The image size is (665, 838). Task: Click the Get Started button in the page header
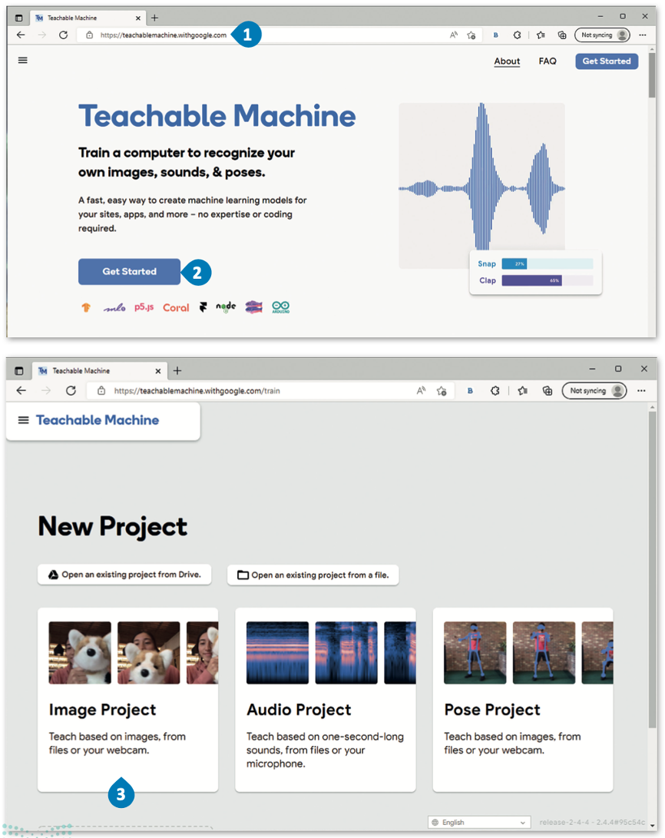[607, 61]
